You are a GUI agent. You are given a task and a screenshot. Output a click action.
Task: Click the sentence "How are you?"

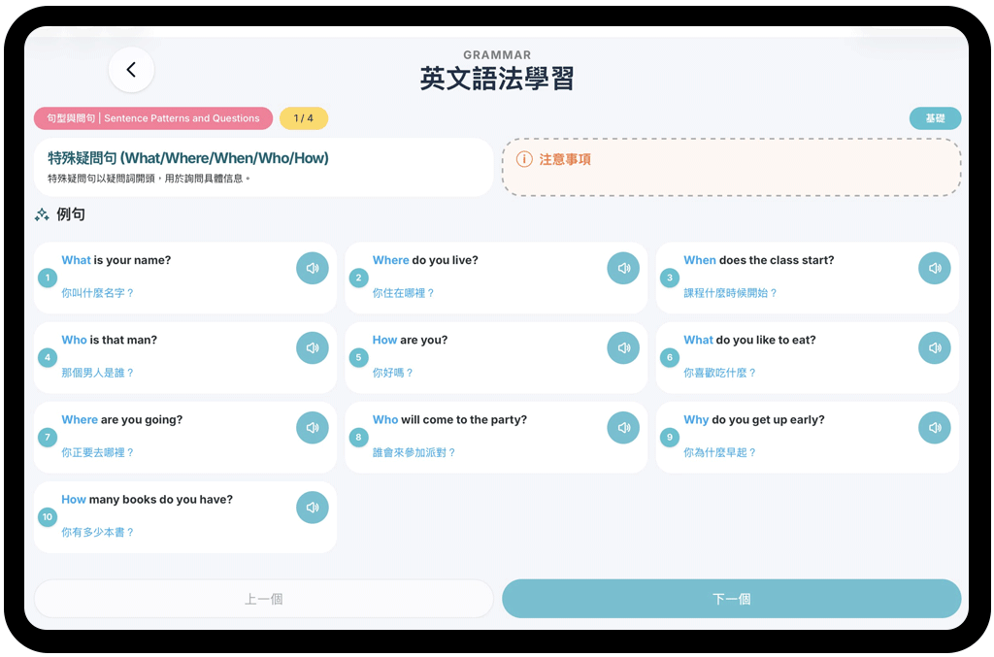tap(411, 341)
